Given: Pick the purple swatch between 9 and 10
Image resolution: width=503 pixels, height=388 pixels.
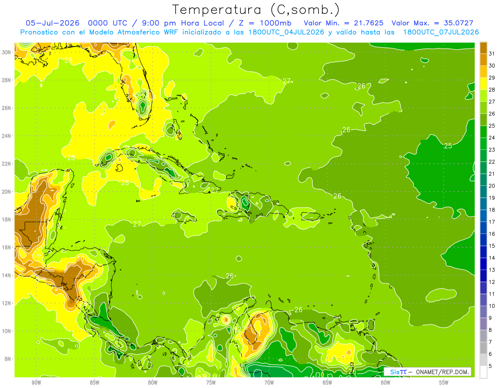Looking at the screenshot, I should pyautogui.click(x=483, y=312).
